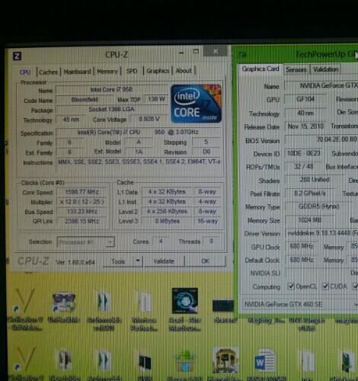This screenshot has width=358, height=381.
Task: Open the Mainboard tab in CPU-Z
Action: 77,72
